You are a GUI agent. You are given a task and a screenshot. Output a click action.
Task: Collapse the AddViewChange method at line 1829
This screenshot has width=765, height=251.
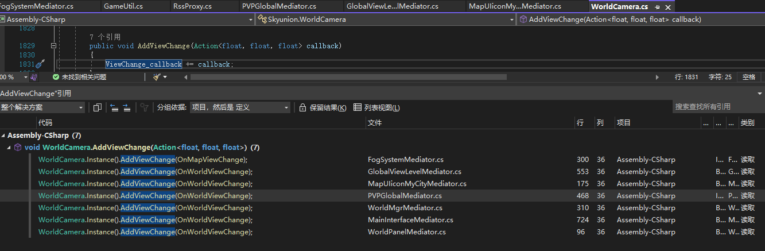coord(53,45)
